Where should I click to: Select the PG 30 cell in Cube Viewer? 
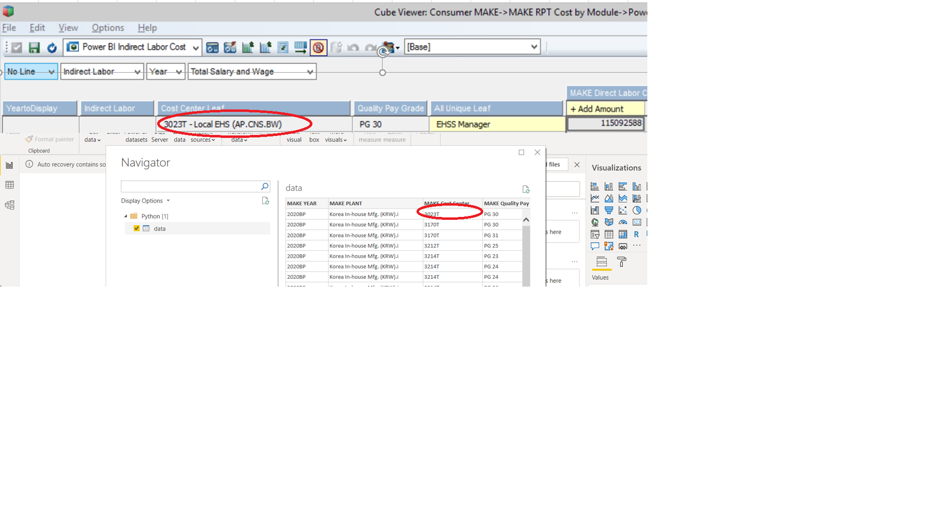click(390, 124)
